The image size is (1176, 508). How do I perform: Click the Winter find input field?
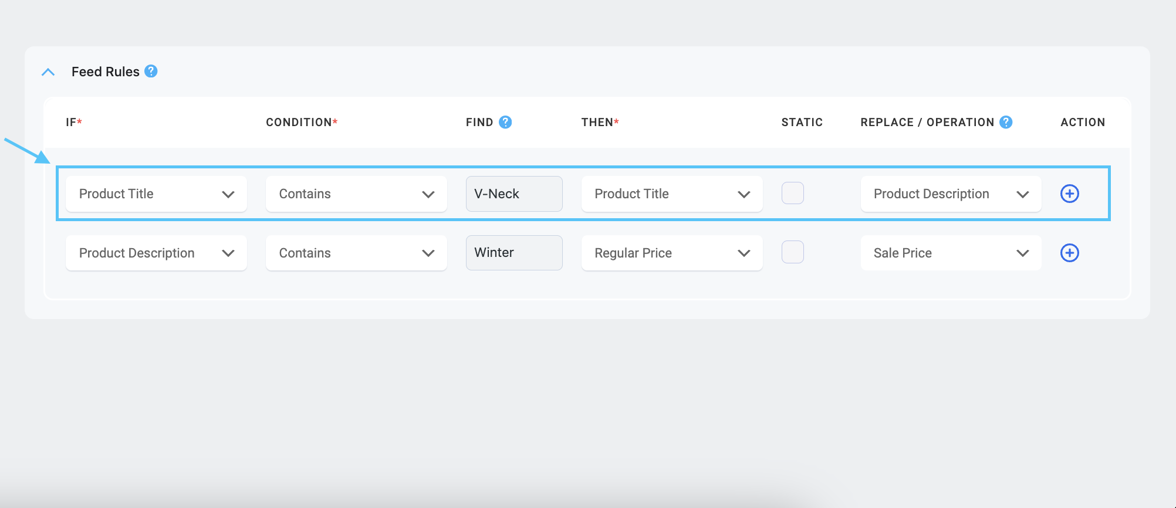coord(514,253)
